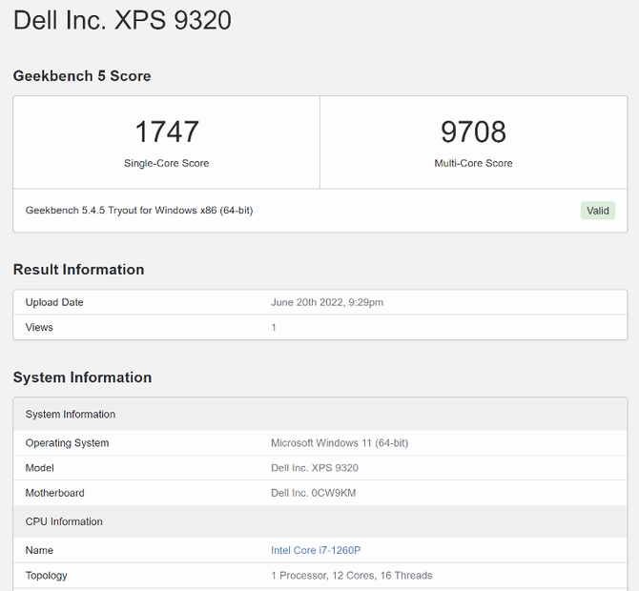
Task: Click the Geekbench 5 Score heading
Action: (82, 76)
